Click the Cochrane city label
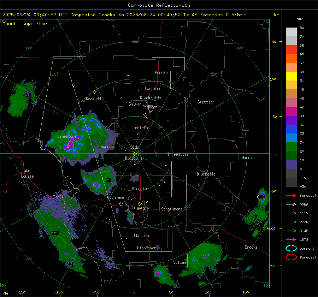This screenshot has width=318, height=297. point(116,197)
